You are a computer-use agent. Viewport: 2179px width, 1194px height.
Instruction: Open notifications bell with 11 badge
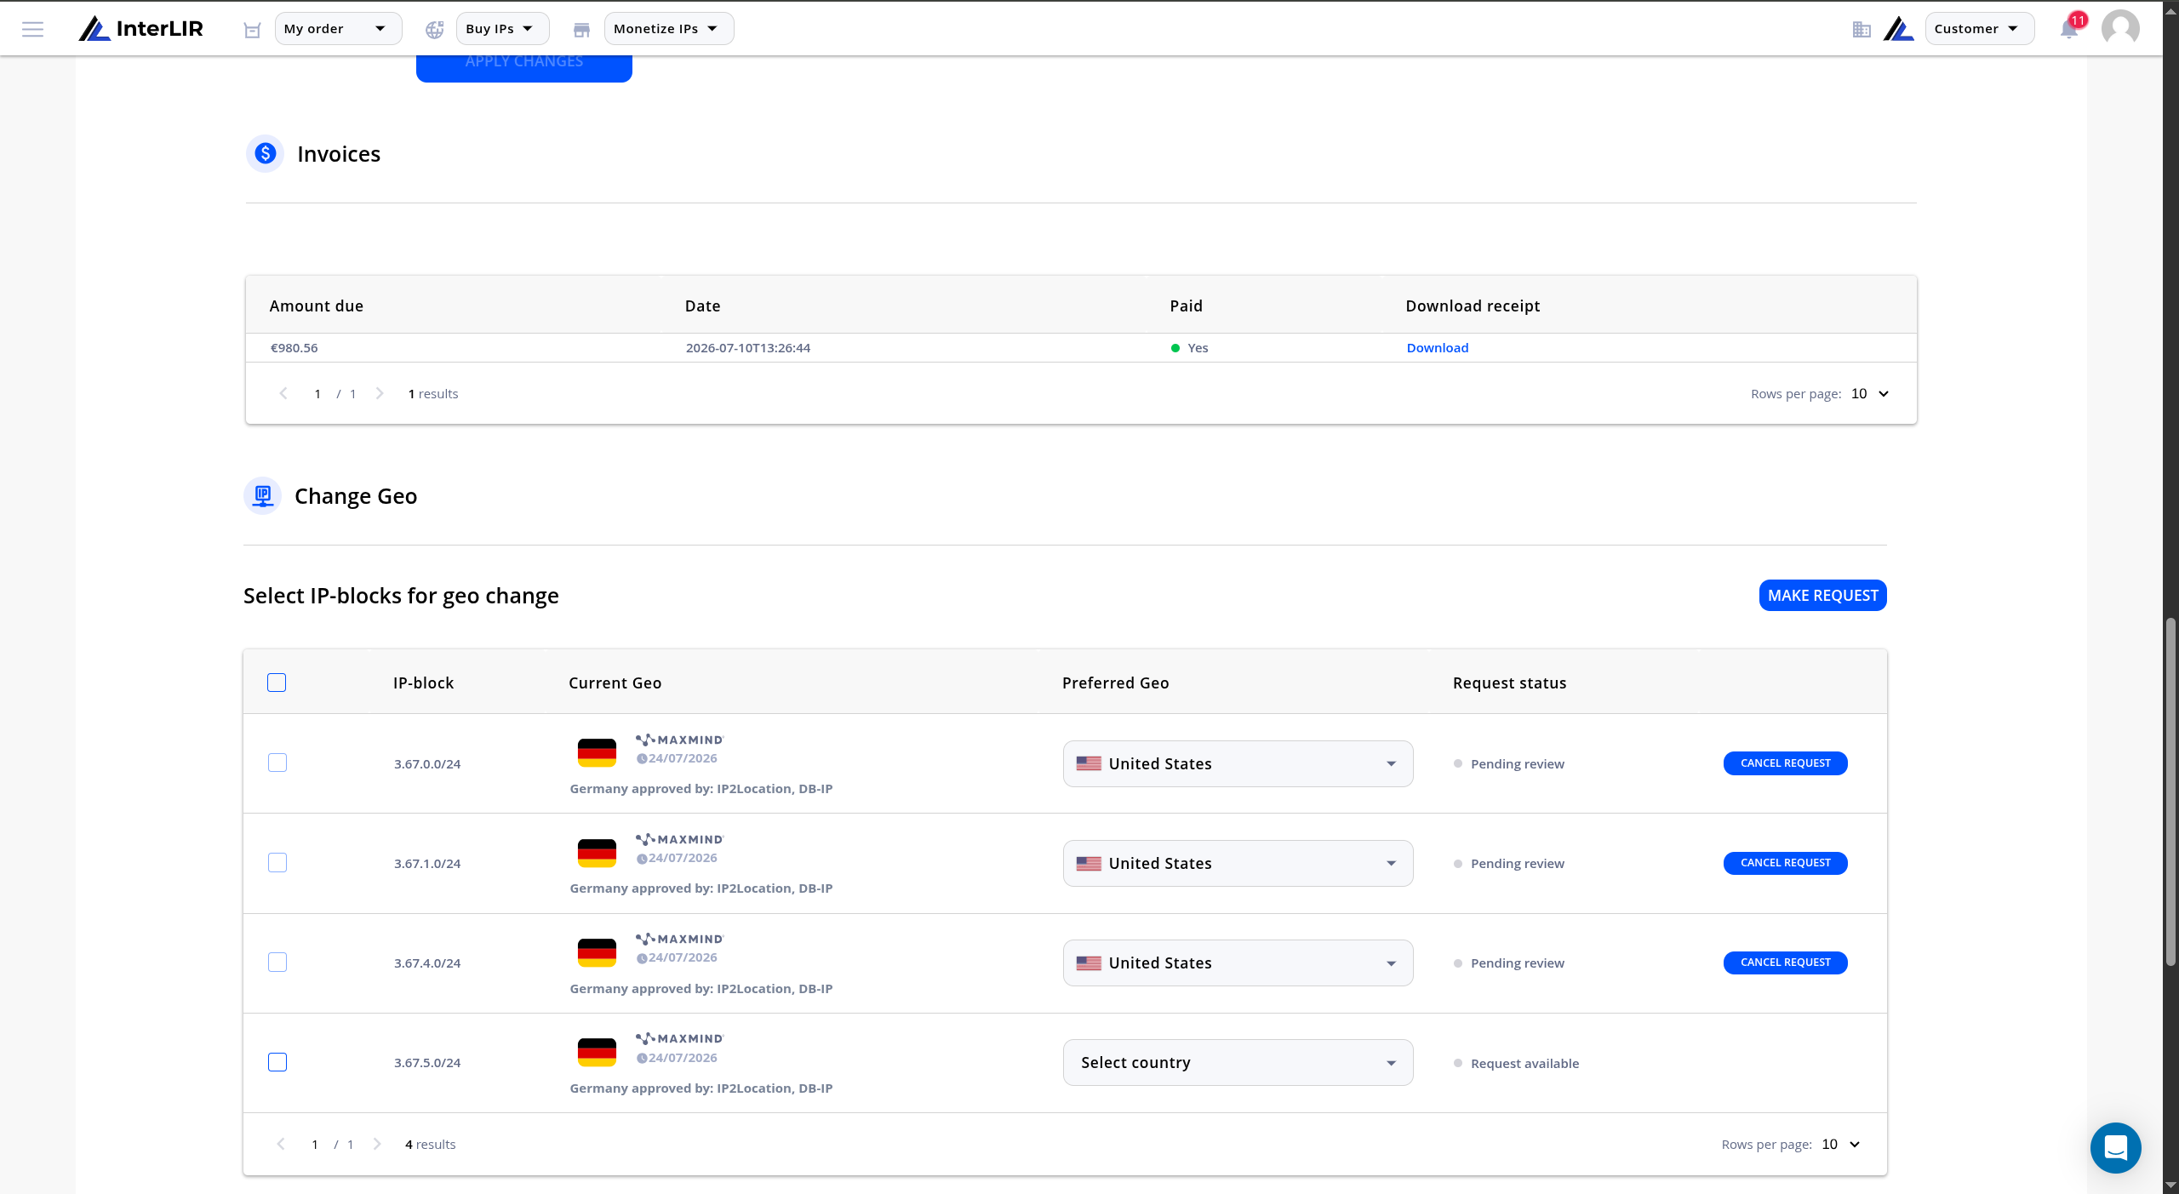2071,28
